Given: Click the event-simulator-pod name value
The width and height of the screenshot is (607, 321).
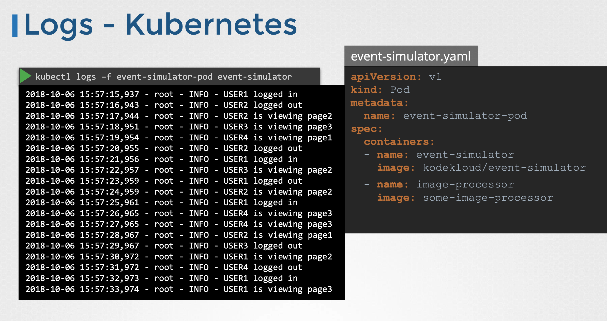Looking at the screenshot, I should pos(465,116).
